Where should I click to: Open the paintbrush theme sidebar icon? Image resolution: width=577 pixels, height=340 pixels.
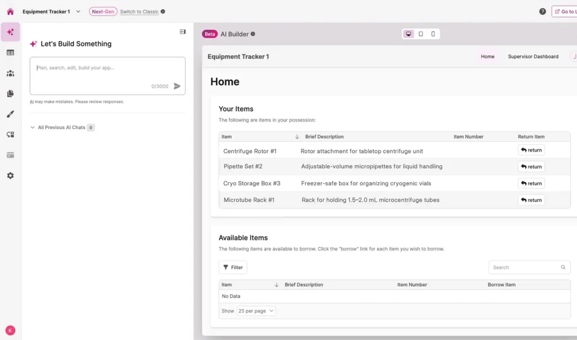(x=10, y=114)
